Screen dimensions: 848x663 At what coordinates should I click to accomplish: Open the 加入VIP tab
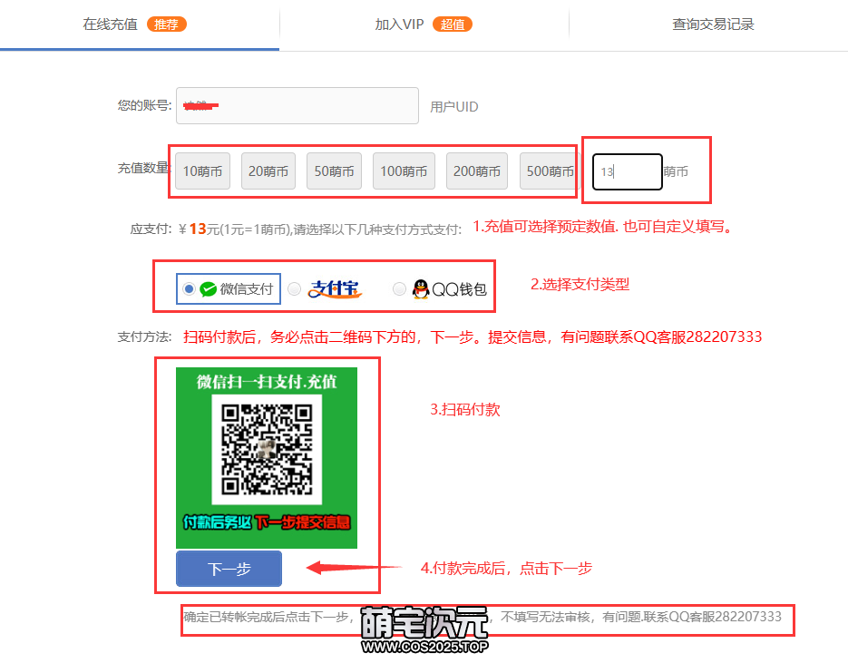coord(400,24)
